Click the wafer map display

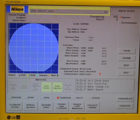tap(34, 48)
